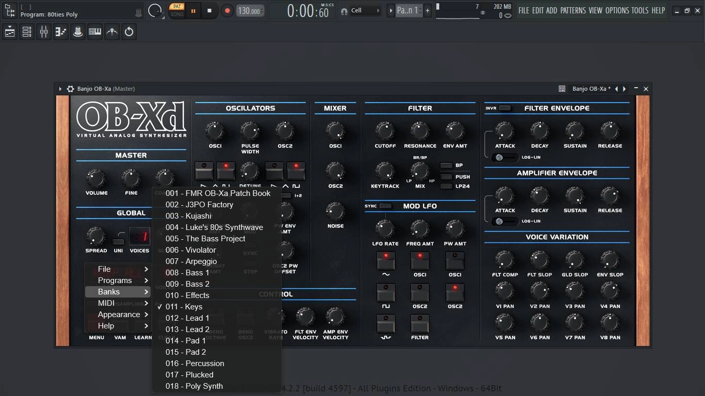
Task: Open the Mixer view icon
Action: [44, 32]
